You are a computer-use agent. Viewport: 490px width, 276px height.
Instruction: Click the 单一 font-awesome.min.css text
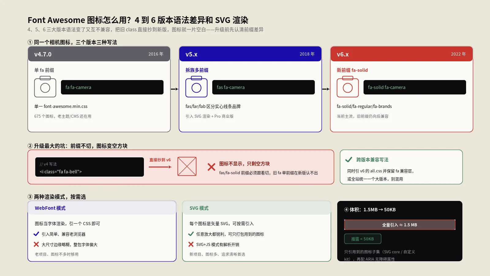click(x=61, y=106)
